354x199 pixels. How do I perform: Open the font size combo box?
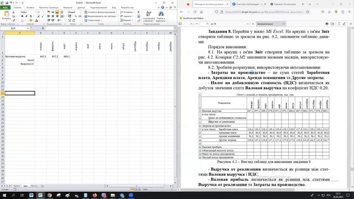point(40,12)
